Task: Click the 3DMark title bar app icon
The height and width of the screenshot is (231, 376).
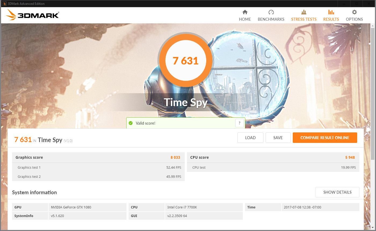Action: 4,3
